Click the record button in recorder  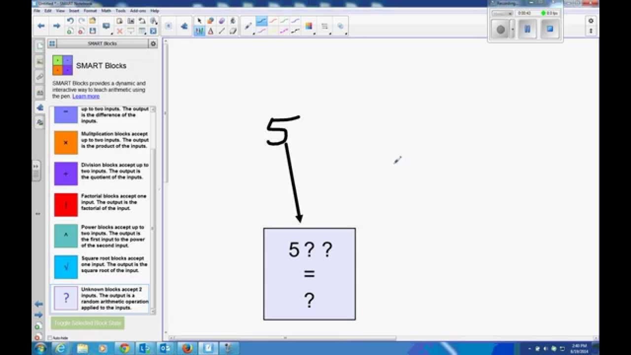[501, 29]
